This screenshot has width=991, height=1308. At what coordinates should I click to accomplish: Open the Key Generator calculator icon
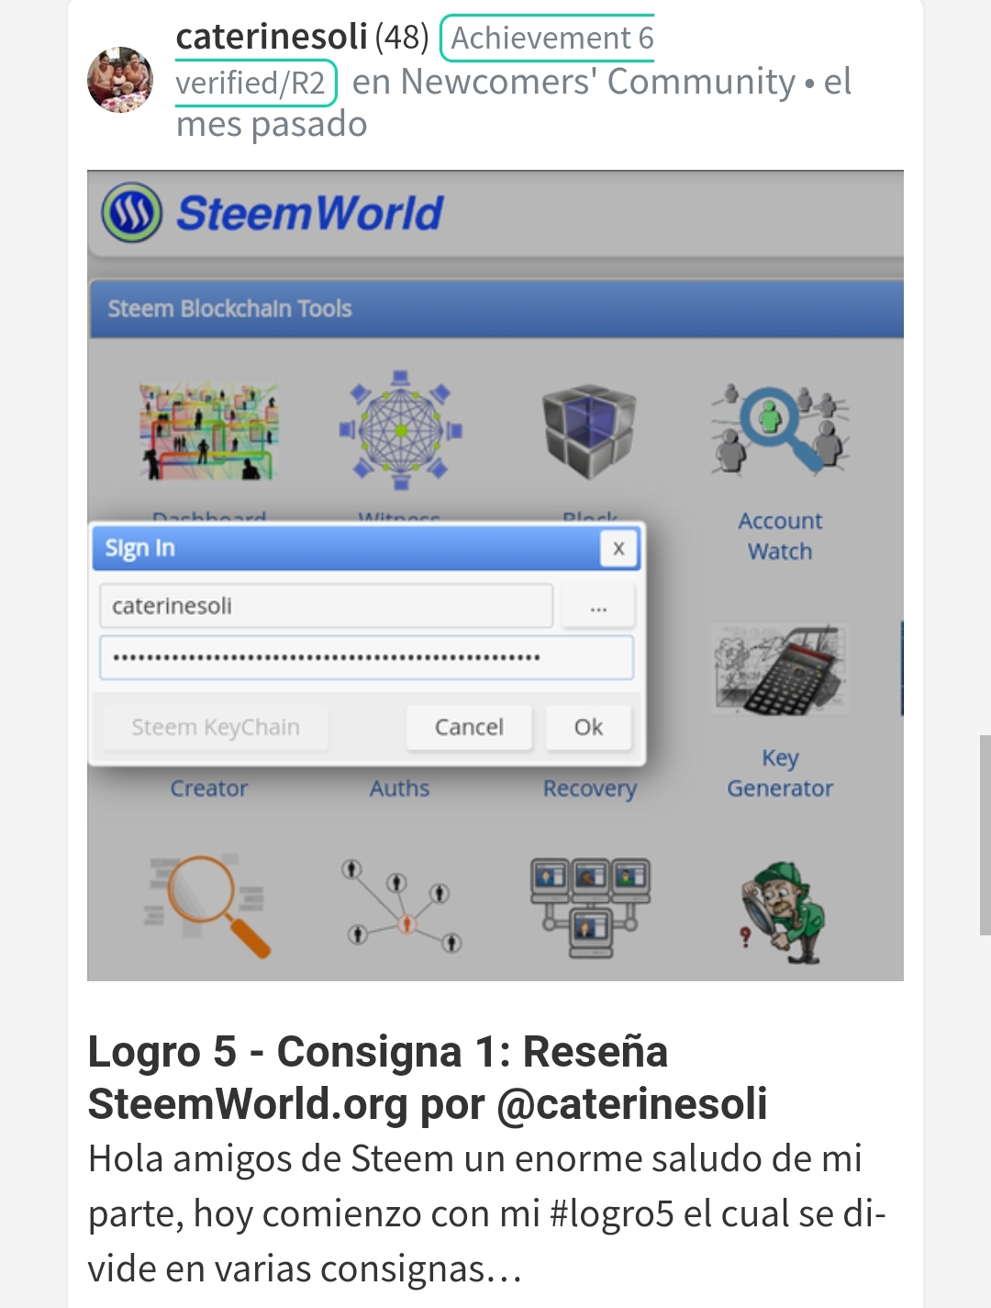click(780, 670)
